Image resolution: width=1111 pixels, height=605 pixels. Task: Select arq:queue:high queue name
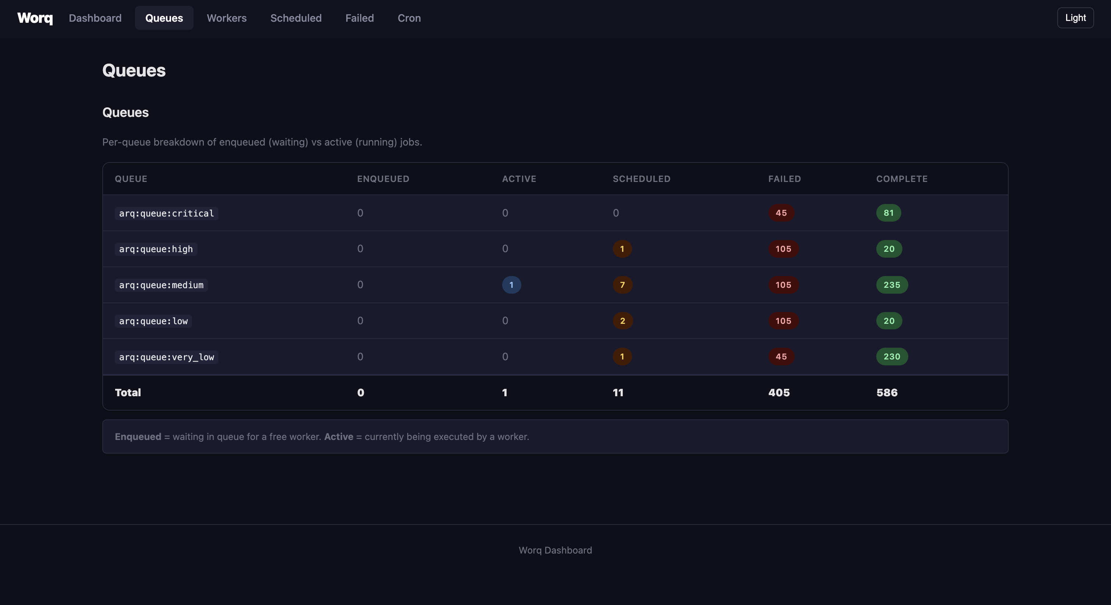coord(156,249)
